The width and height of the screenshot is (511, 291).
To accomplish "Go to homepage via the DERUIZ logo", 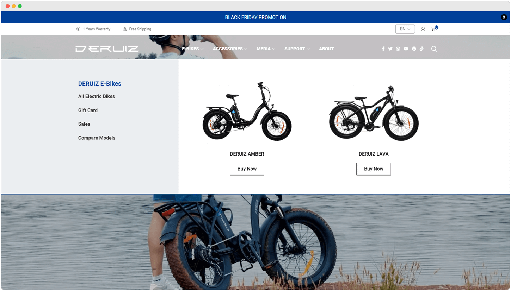I will pyautogui.click(x=107, y=49).
